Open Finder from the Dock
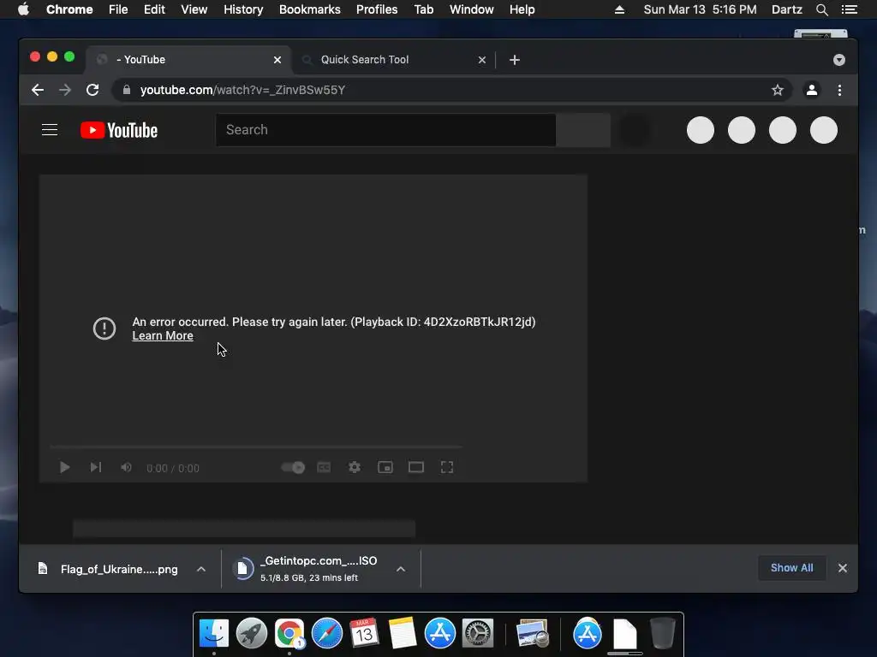This screenshot has width=877, height=657. (x=214, y=634)
